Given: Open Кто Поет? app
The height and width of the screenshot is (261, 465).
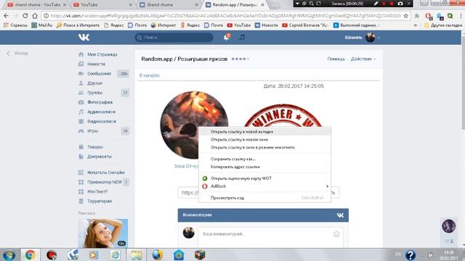Looking at the screenshot, I should [x=97, y=191].
